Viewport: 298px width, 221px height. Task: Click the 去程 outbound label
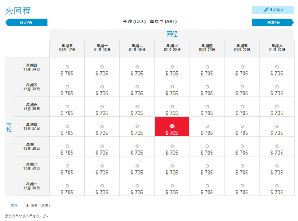point(9,126)
